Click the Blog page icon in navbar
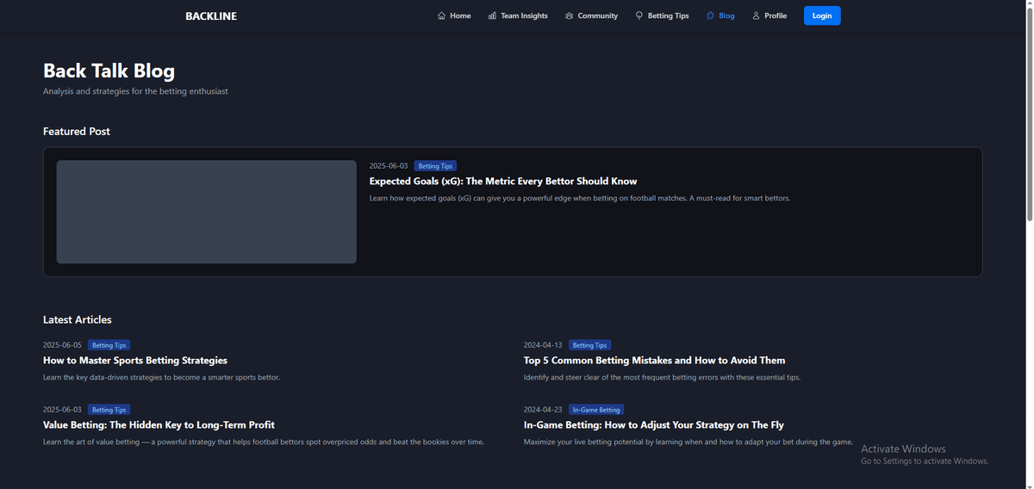1034x489 pixels. [710, 15]
